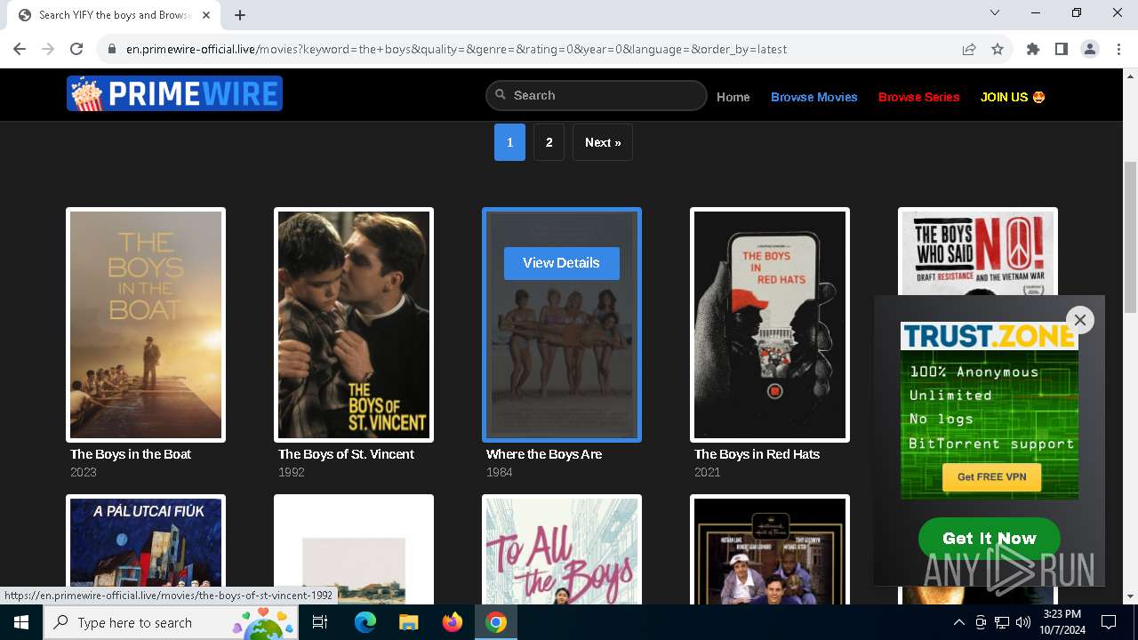Open Chrome profile avatar
1138x640 pixels.
[x=1090, y=49]
